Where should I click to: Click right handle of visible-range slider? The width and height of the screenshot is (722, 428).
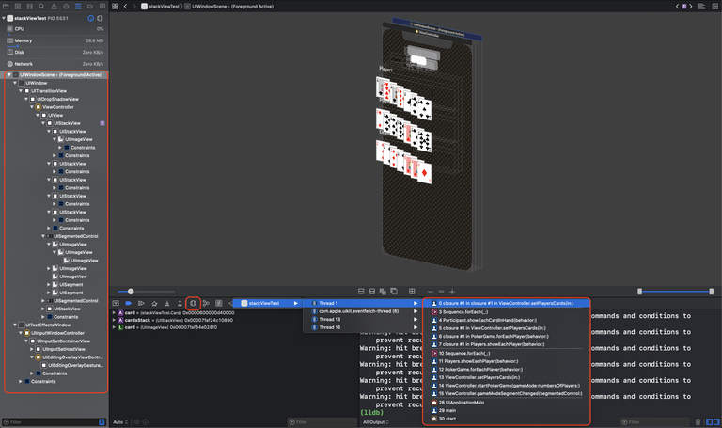(712, 292)
